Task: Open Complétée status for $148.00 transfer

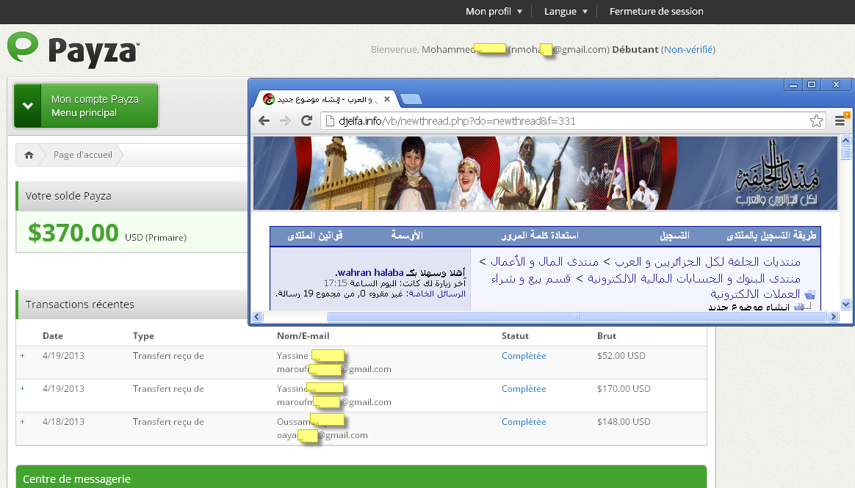Action: (x=524, y=421)
